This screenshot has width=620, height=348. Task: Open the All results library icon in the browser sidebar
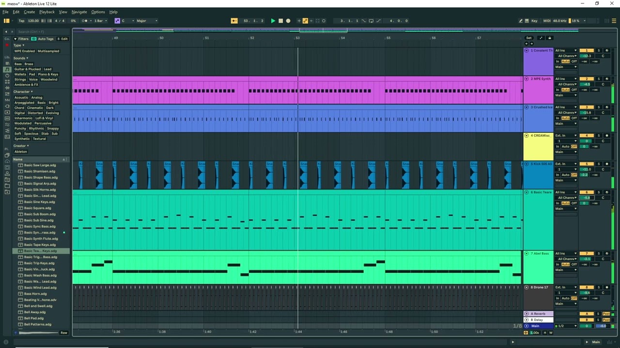(7, 63)
